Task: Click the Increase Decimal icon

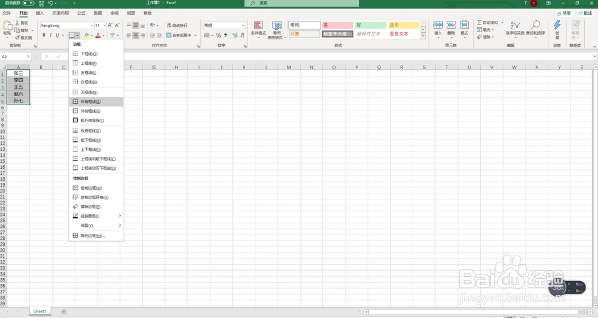Action: coord(235,35)
